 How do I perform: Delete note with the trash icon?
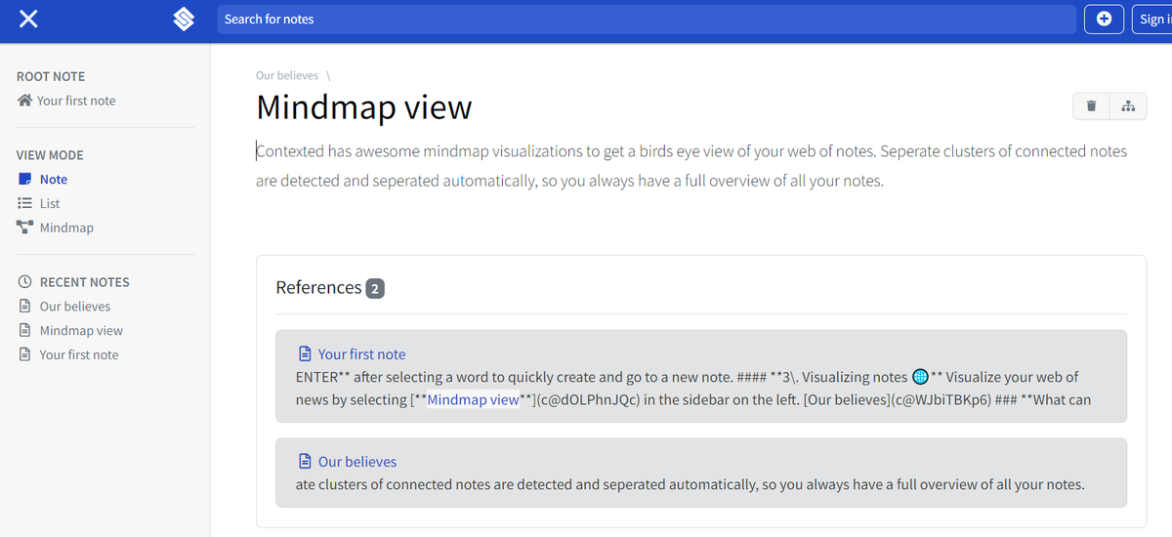(x=1092, y=106)
